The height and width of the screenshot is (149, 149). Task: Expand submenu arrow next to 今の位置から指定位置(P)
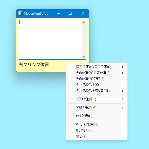[x=122, y=73]
